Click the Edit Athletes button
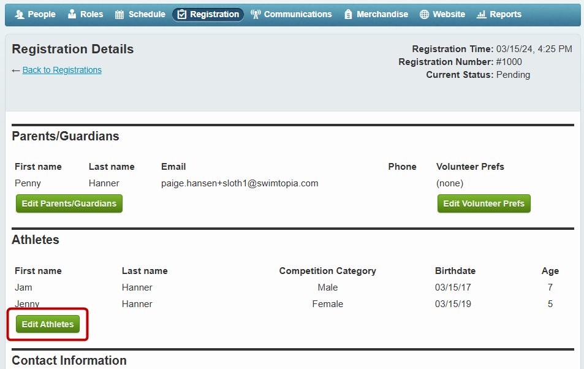 point(48,324)
